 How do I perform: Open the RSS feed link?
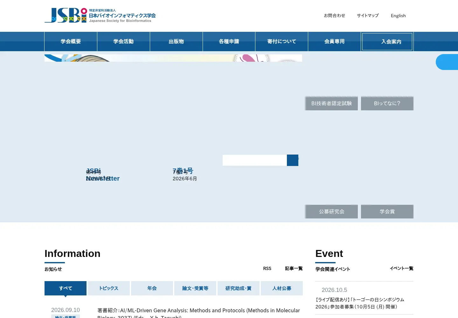coord(267,268)
